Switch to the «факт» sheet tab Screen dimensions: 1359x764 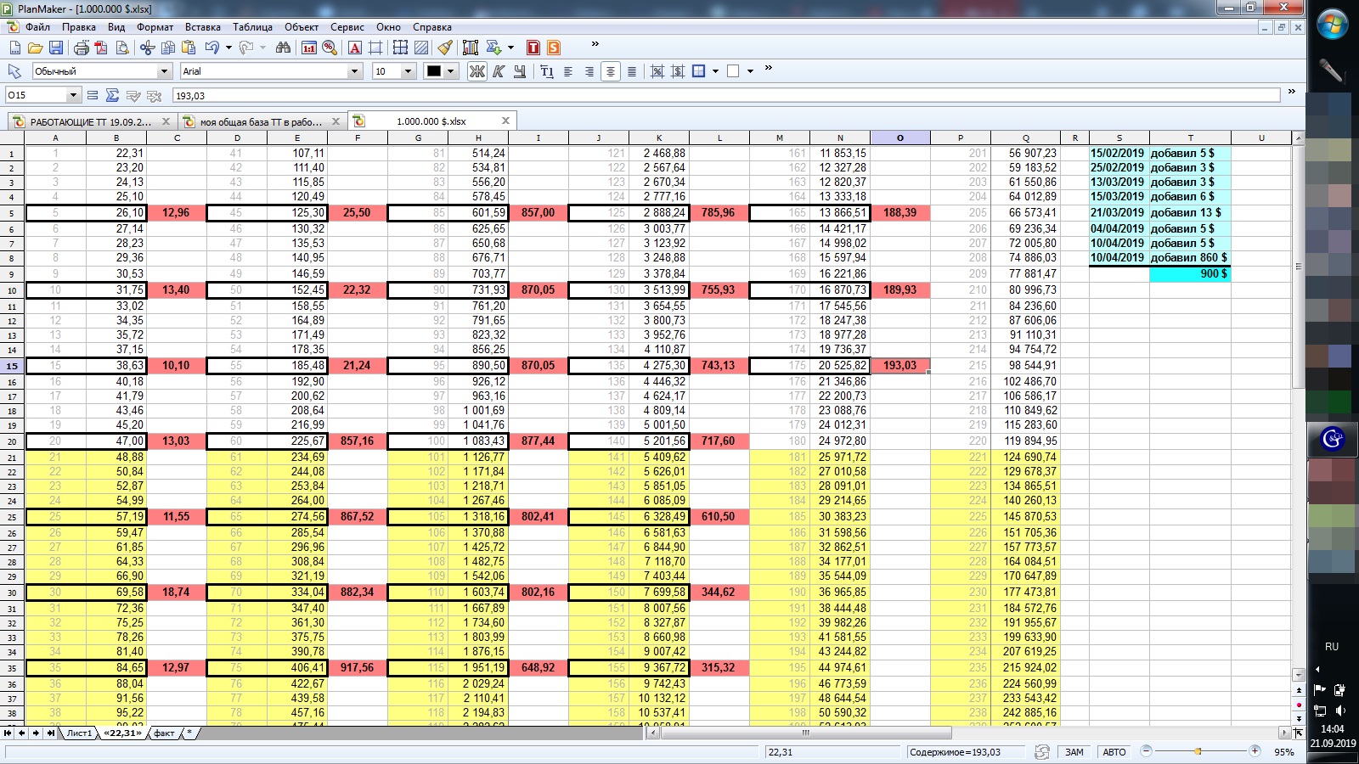click(x=164, y=733)
